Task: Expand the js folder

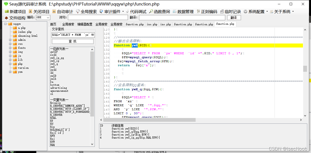Action: pyautogui.click(x=10, y=56)
